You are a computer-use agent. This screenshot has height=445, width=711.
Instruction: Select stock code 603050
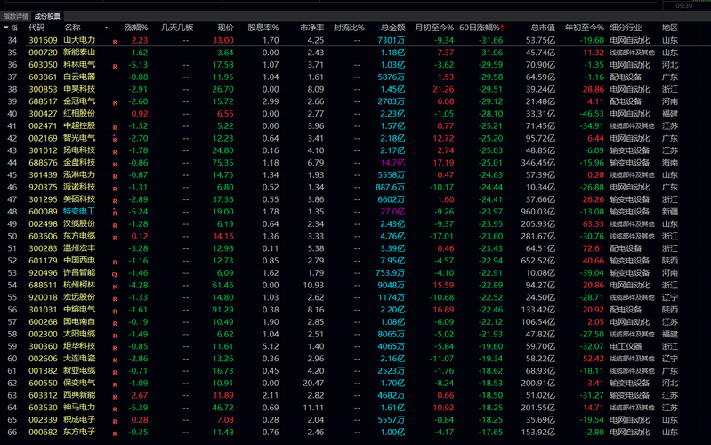pyautogui.click(x=43, y=64)
